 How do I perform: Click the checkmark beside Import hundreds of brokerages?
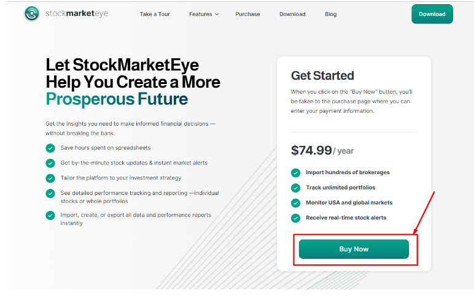pos(296,173)
